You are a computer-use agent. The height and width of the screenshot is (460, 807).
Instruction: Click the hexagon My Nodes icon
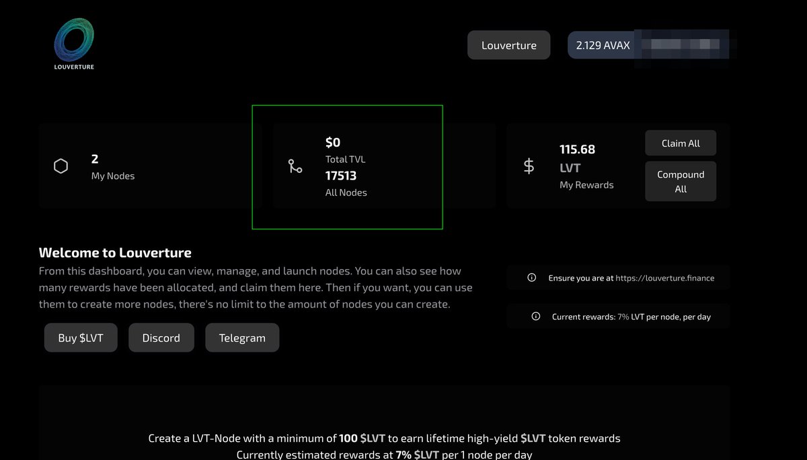[x=61, y=166]
